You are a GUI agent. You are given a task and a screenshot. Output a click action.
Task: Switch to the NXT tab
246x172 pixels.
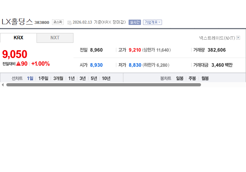tap(55, 38)
